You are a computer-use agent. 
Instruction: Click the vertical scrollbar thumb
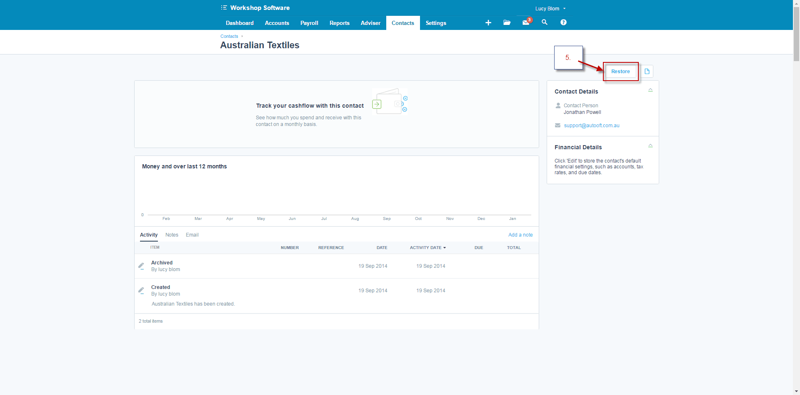(x=796, y=34)
